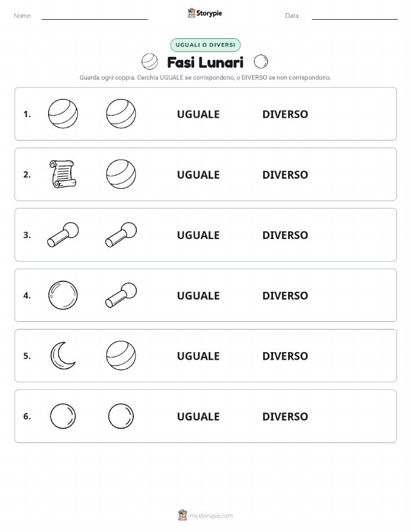Image resolution: width=411 pixels, height=532 pixels.
Task: Click the left striped ball in row 1
Action: [x=63, y=114]
